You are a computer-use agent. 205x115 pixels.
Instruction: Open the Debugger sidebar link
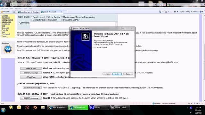tap(5, 28)
